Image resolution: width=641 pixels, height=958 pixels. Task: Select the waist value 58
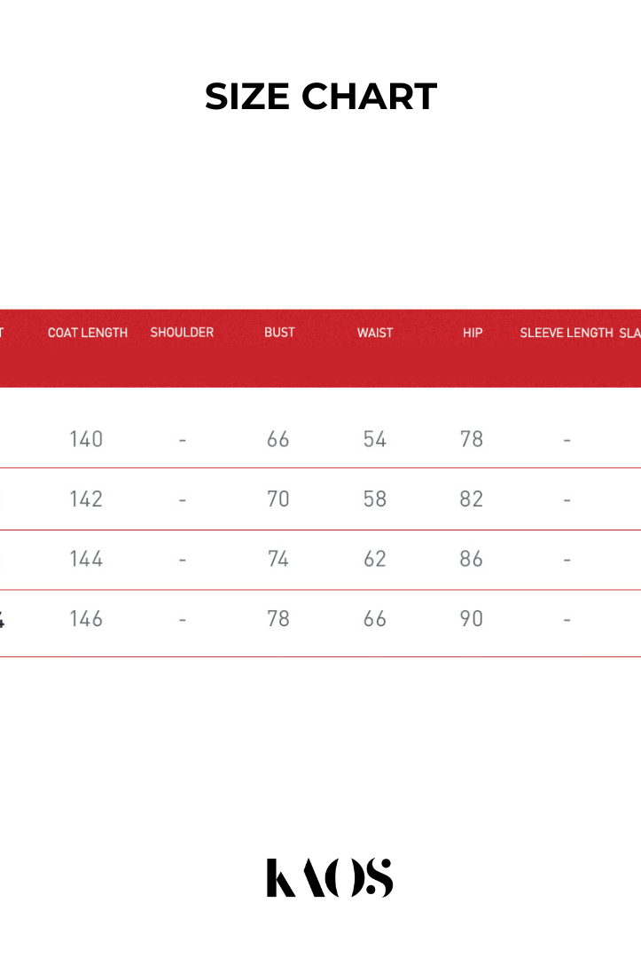coord(375,499)
